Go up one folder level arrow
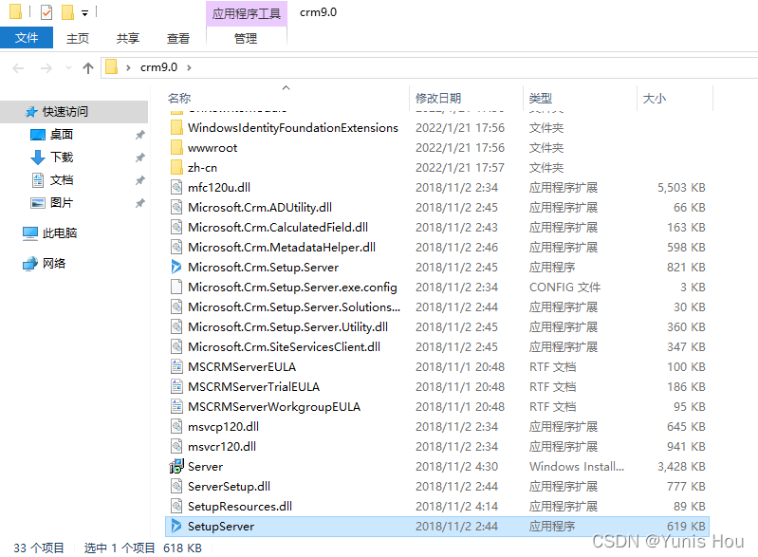Image resolution: width=758 pixels, height=557 pixels. click(87, 68)
